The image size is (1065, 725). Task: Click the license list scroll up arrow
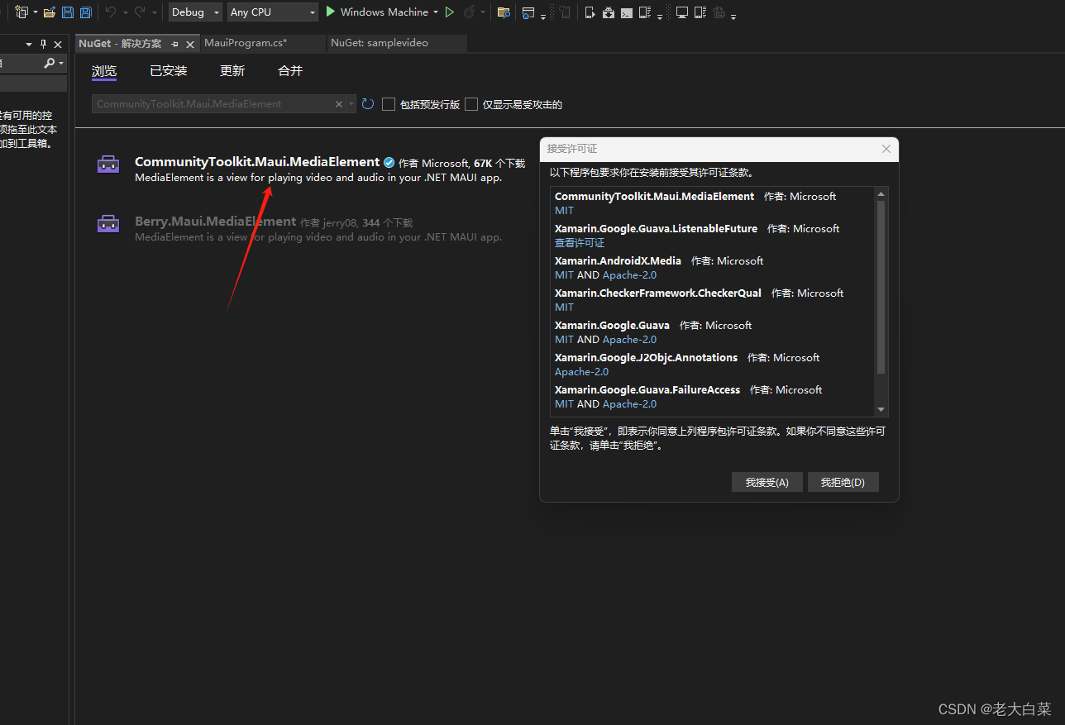pos(881,194)
